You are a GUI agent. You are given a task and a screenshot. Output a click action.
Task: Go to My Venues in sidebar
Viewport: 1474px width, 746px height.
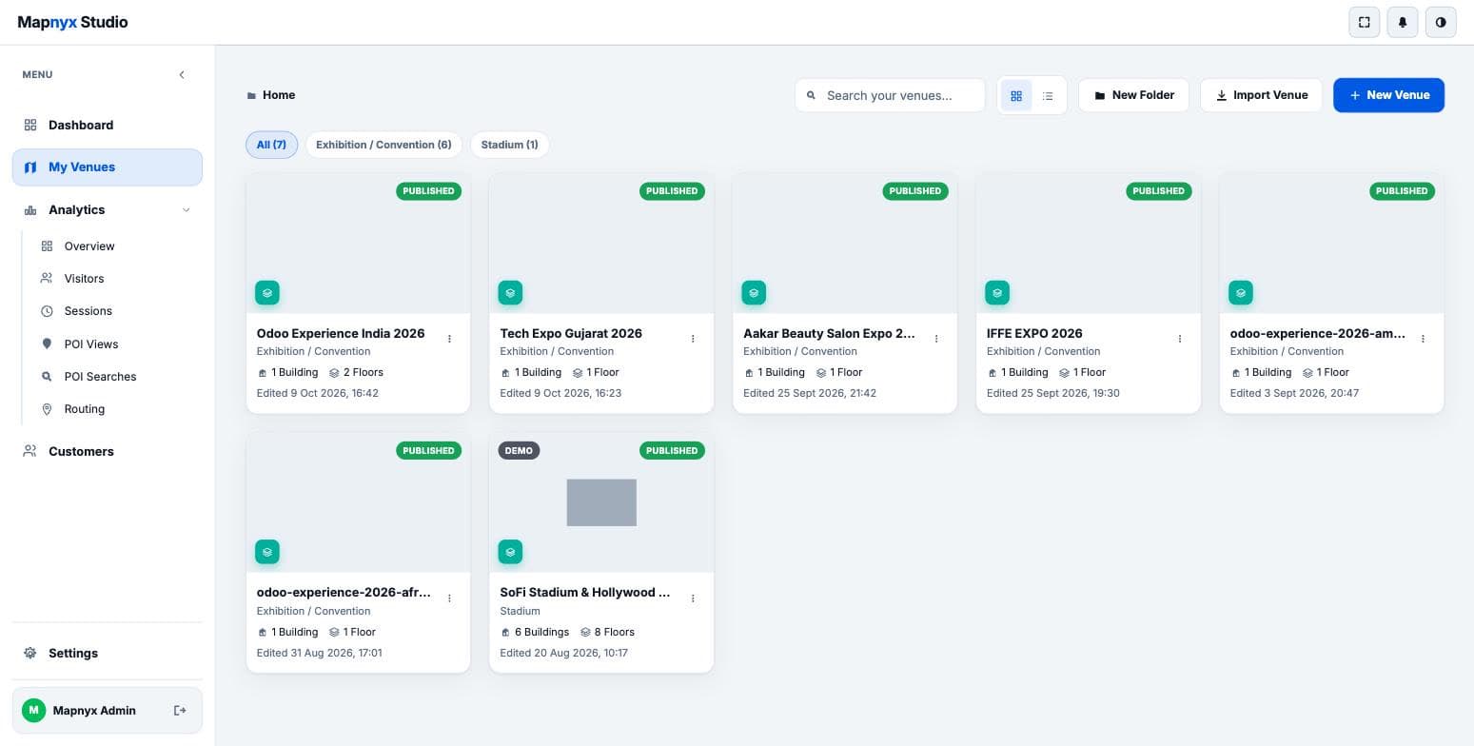pos(108,167)
